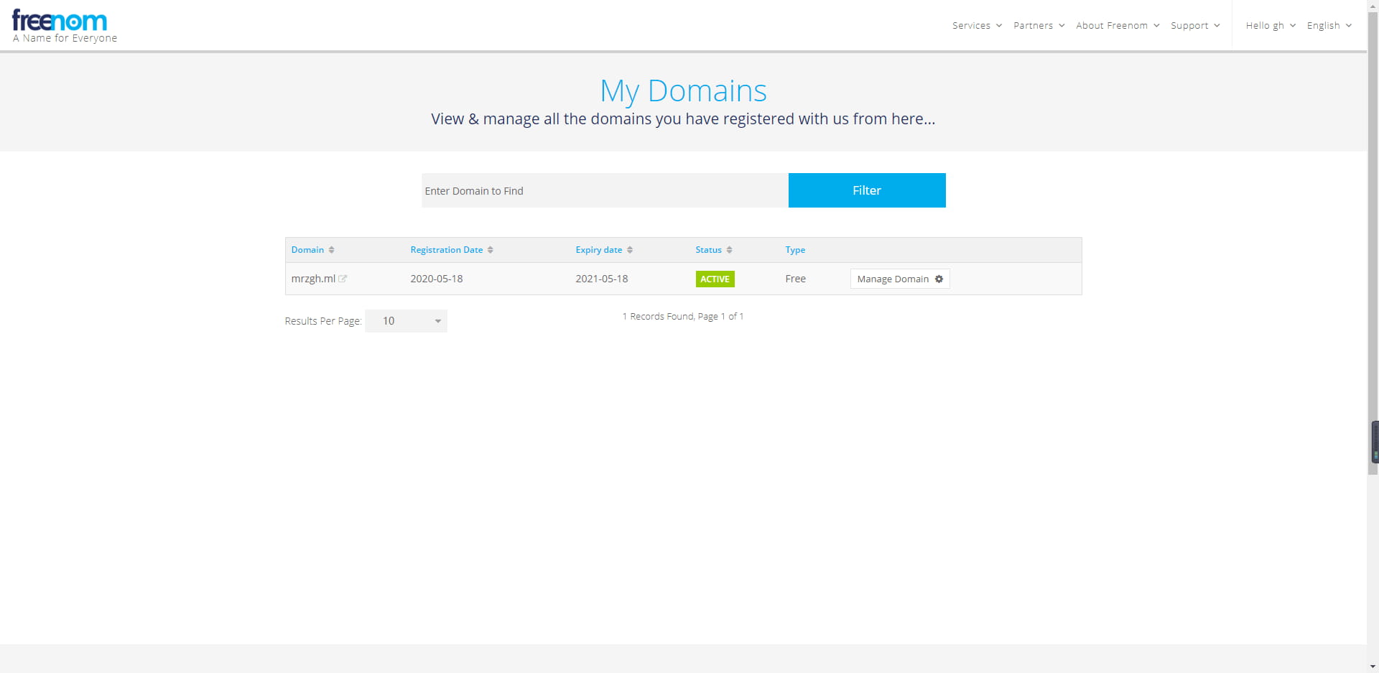1379x673 pixels.
Task: Open the Hello gh account menu
Action: [x=1270, y=25]
